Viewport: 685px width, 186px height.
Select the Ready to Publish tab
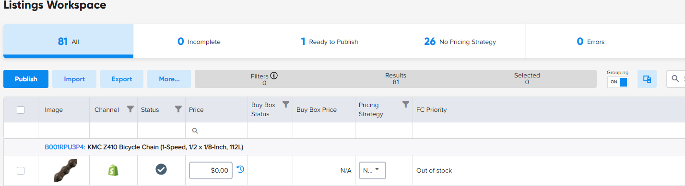click(x=330, y=42)
